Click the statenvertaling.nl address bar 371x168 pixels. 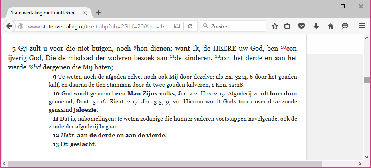point(96,26)
